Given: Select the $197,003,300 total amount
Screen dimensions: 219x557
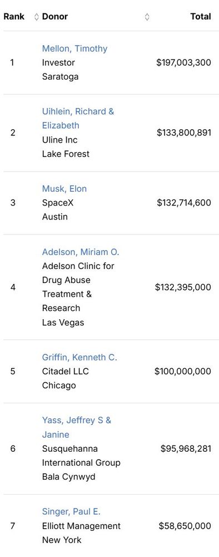Looking at the screenshot, I should [183, 62].
